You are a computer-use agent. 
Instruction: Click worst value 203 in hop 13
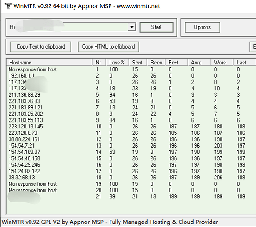[x=218, y=146]
